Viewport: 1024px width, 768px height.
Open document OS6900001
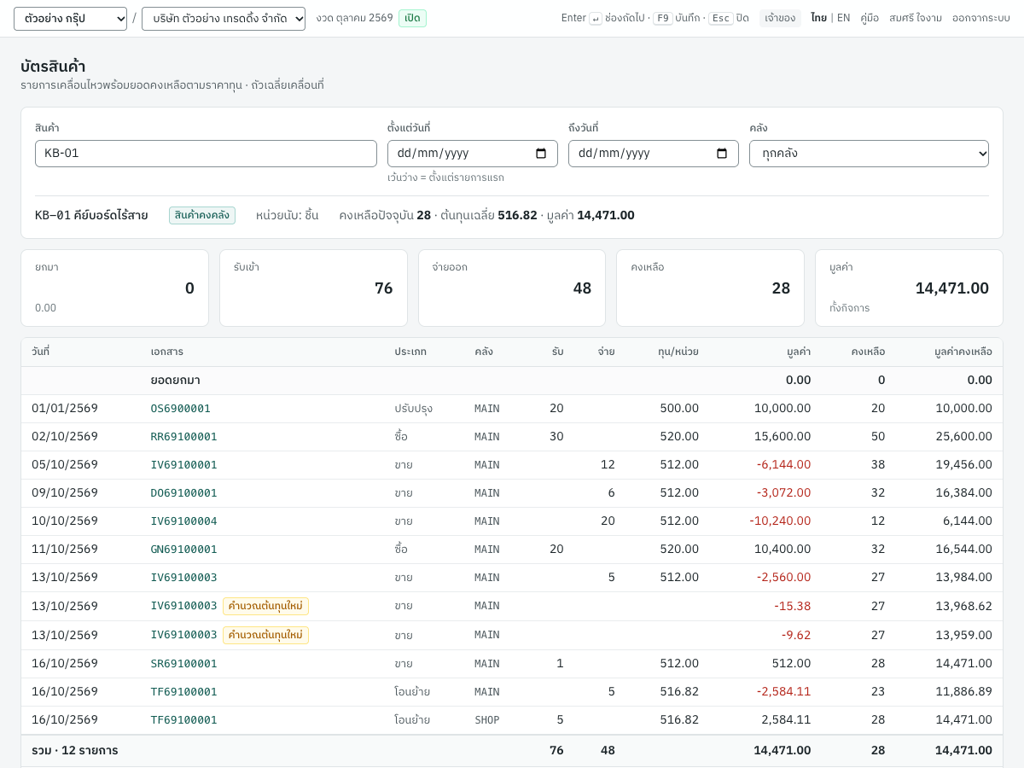pyautogui.click(x=181, y=409)
